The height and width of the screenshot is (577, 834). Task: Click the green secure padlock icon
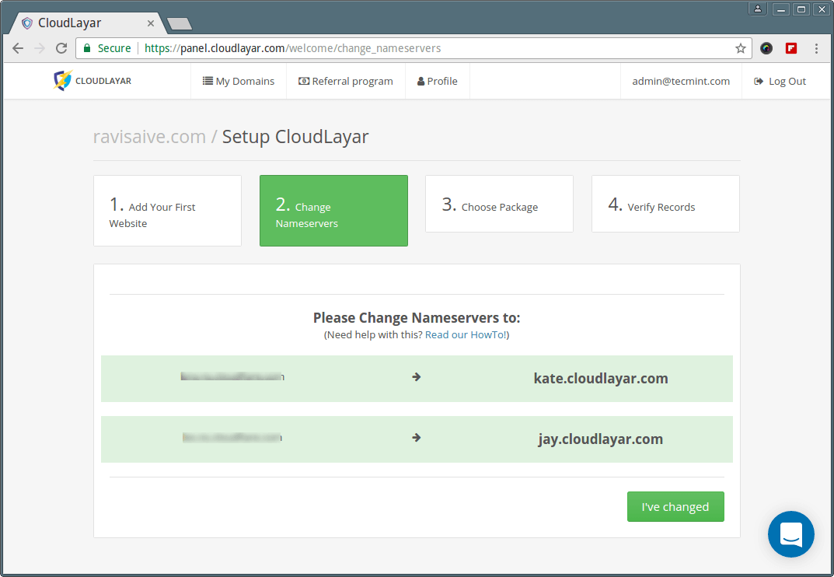click(87, 48)
